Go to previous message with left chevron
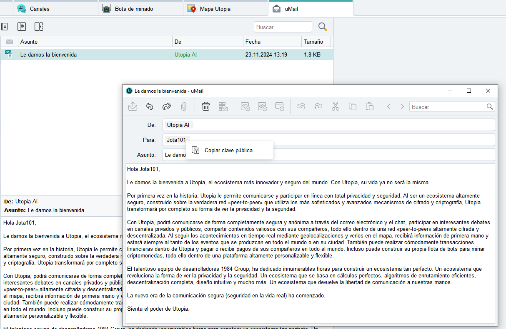 388,106
